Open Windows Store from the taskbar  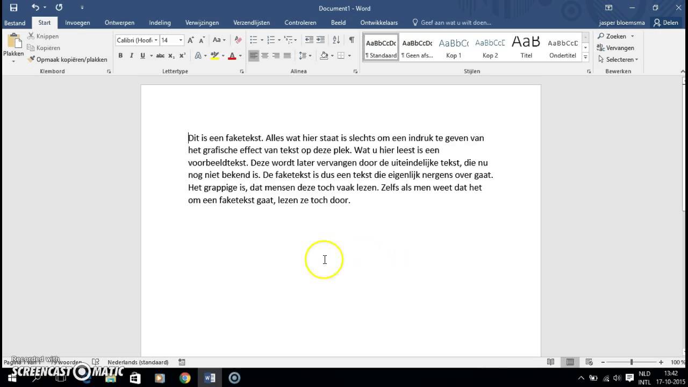tap(135, 378)
